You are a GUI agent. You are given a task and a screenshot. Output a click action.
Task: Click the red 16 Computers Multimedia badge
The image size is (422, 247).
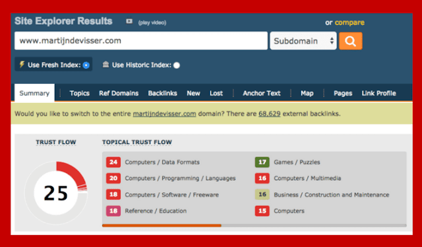pos(262,178)
